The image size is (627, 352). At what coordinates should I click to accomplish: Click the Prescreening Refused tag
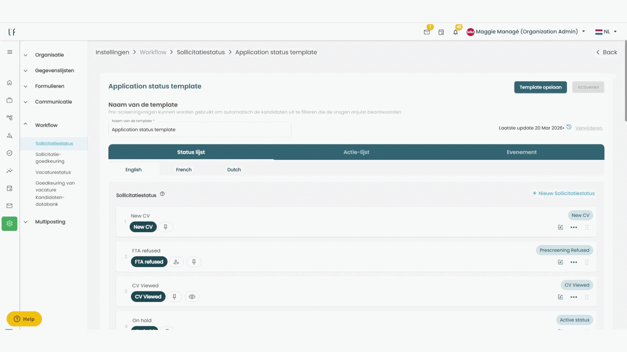[564, 250]
